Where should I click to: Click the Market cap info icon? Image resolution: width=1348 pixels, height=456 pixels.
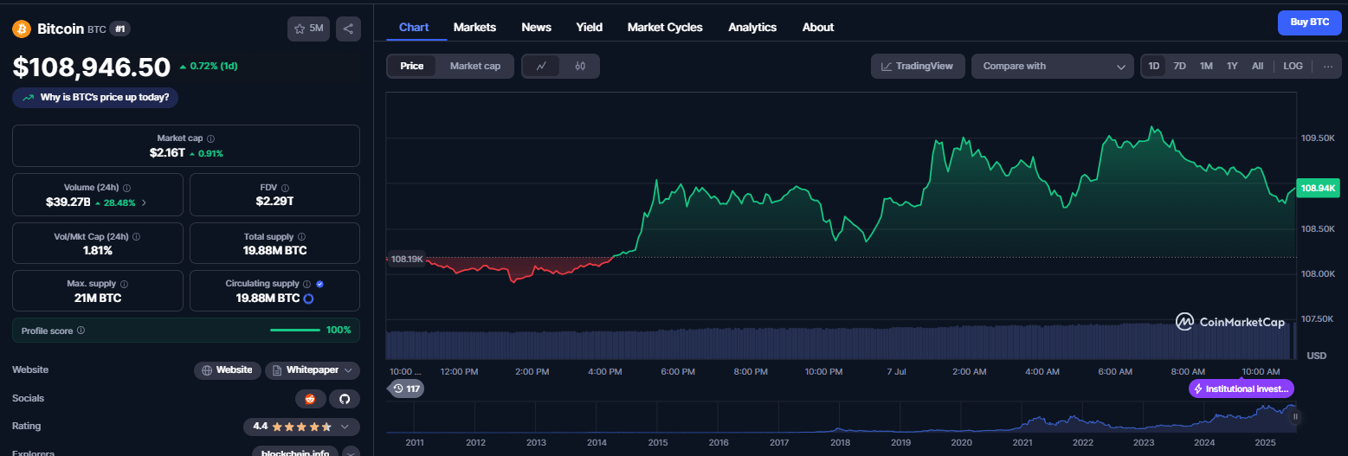point(211,138)
